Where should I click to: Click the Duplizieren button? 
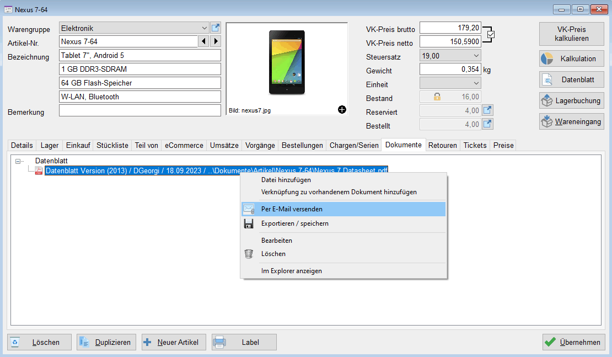(106, 342)
